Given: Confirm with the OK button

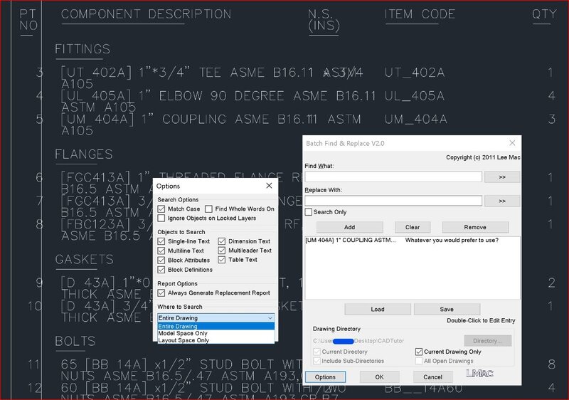Looking at the screenshot, I should click(379, 377).
